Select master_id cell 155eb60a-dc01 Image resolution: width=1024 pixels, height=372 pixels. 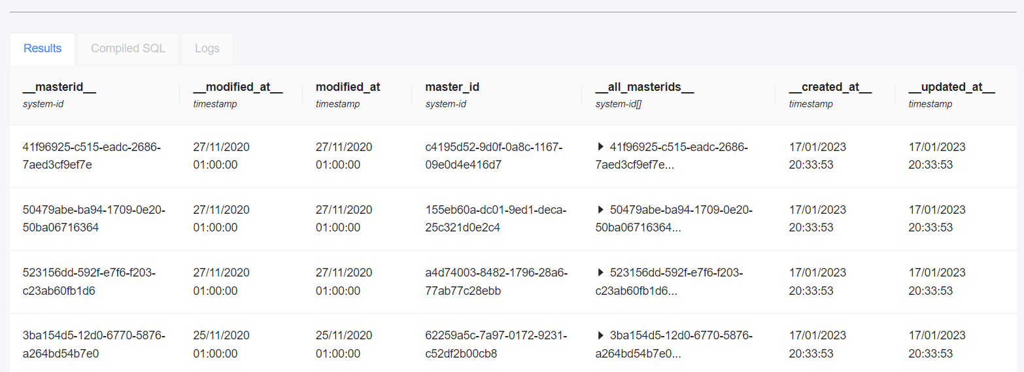[496, 219]
